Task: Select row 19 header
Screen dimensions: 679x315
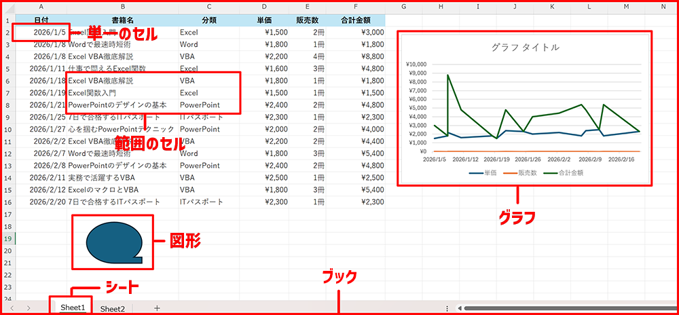Action: click(x=7, y=239)
